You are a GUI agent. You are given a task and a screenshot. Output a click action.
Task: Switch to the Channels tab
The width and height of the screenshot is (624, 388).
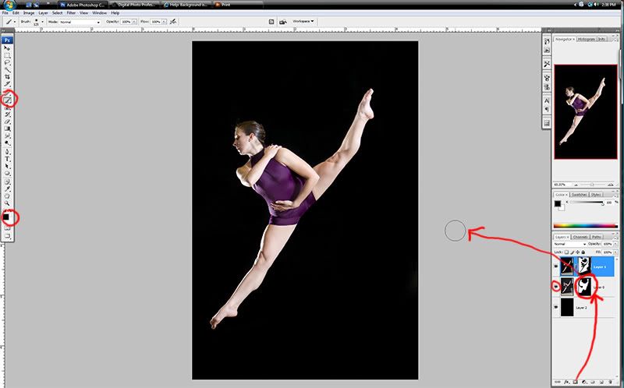point(580,236)
